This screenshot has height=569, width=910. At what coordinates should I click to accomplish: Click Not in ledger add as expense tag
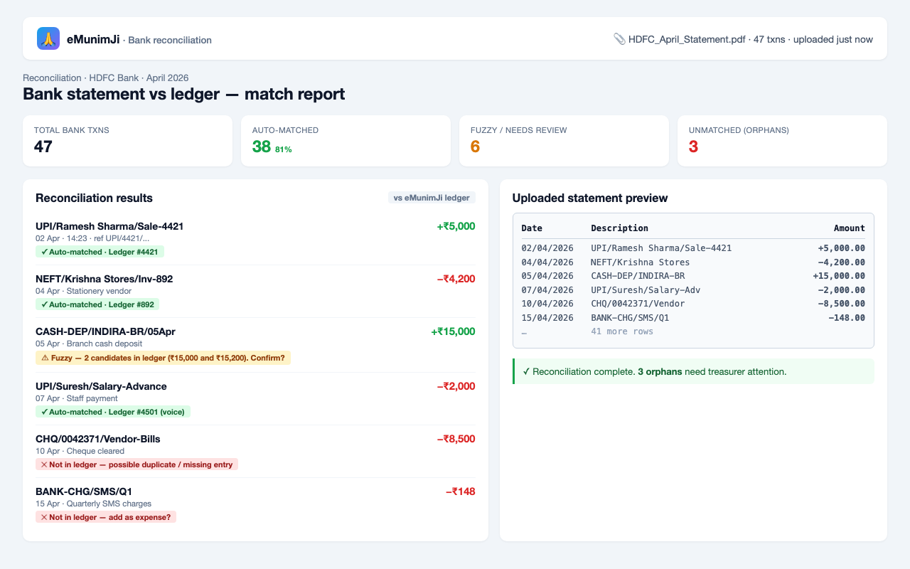(106, 517)
